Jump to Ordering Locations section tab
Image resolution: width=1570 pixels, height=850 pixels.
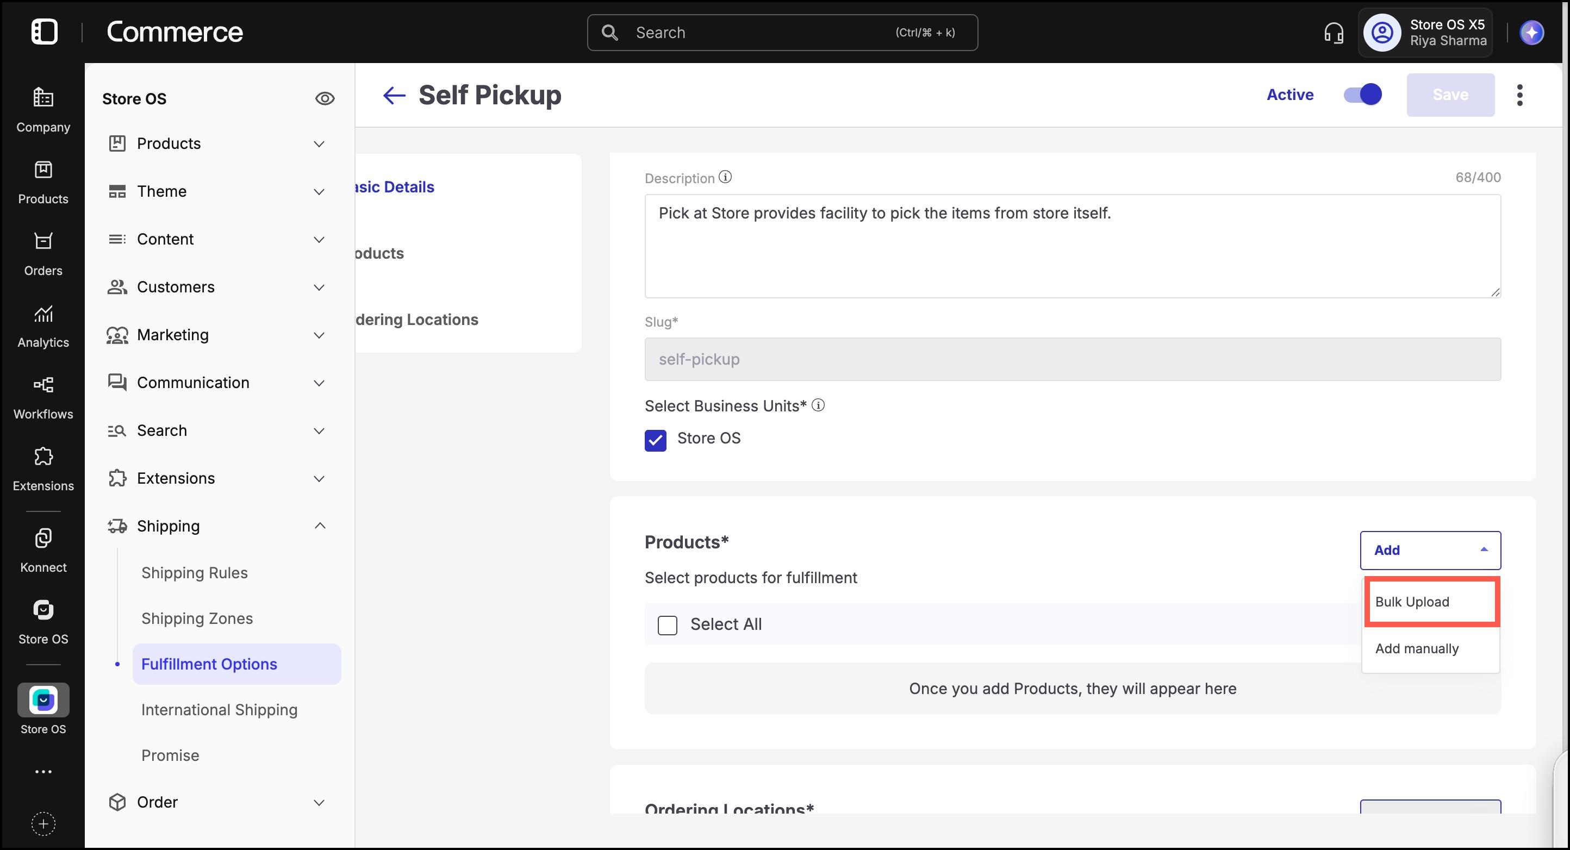(x=418, y=320)
